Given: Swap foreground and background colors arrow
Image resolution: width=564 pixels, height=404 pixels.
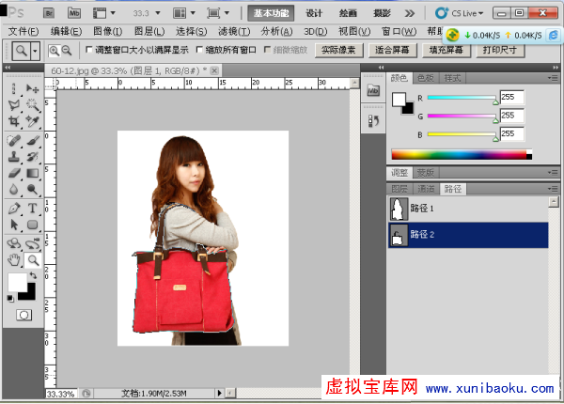Looking at the screenshot, I should [x=33, y=275].
